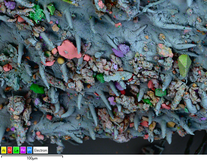Click the large pink particle in upper center
This screenshot has height=161, width=207.
(x=68, y=50)
